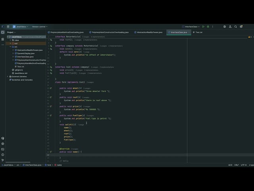254x191 pixels.
Task: Open IDE settings gear icon
Action: [241, 27]
